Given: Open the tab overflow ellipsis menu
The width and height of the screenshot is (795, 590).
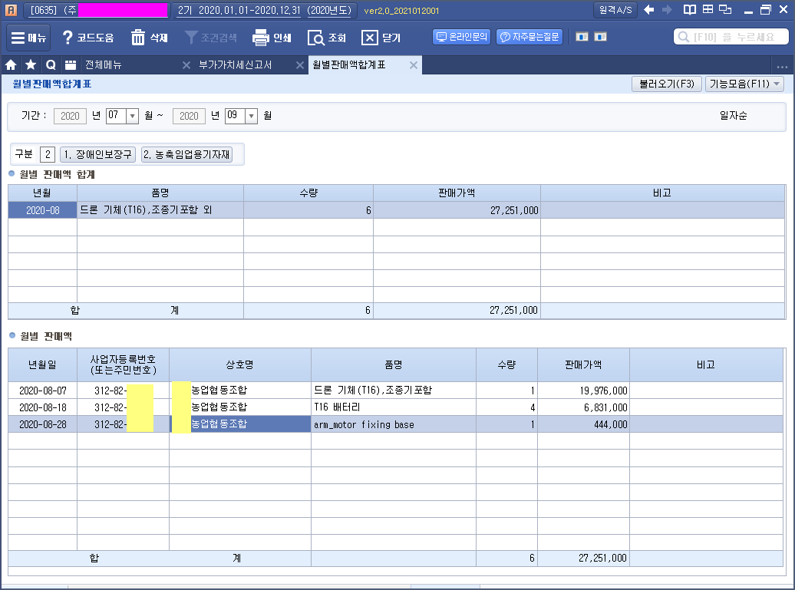Looking at the screenshot, I should (782, 67).
